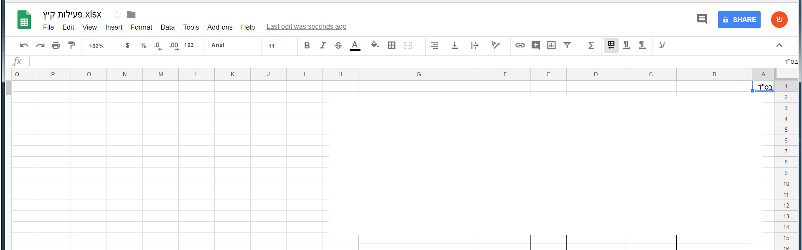Open the Data menu
802x250 pixels.
168,27
